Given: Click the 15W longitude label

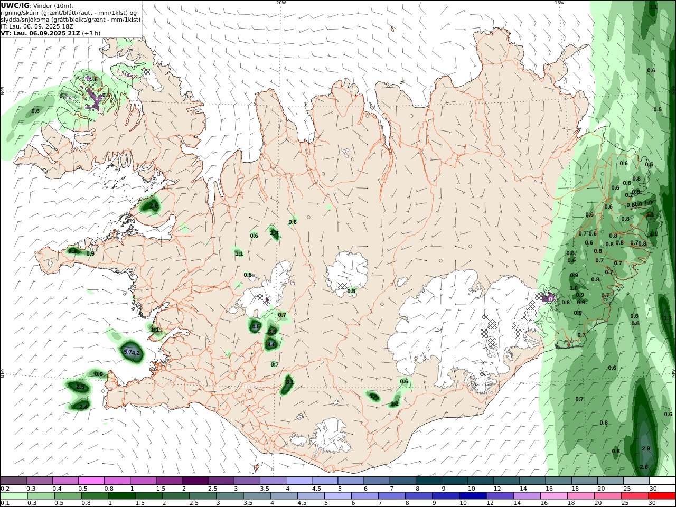Looking at the screenshot, I should tap(559, 3).
